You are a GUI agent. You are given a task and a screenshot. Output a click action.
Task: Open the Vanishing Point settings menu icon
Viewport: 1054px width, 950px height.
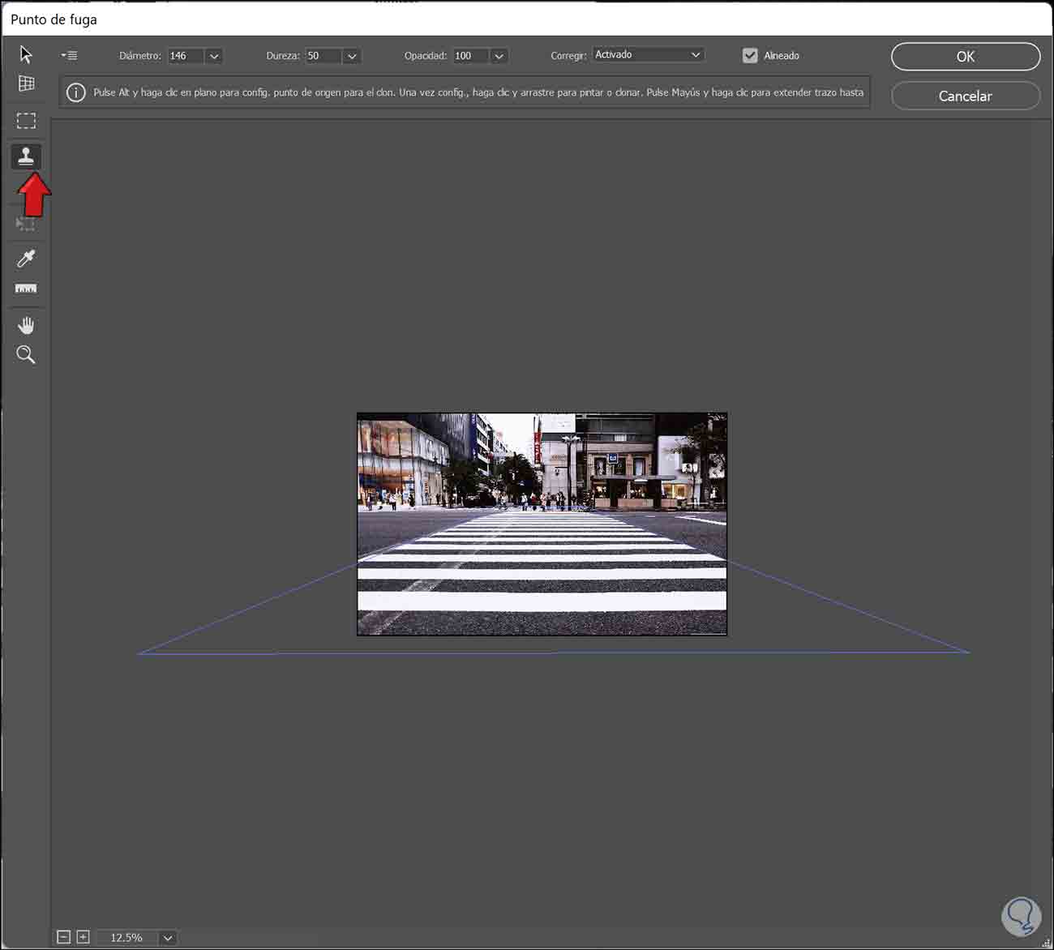(69, 56)
